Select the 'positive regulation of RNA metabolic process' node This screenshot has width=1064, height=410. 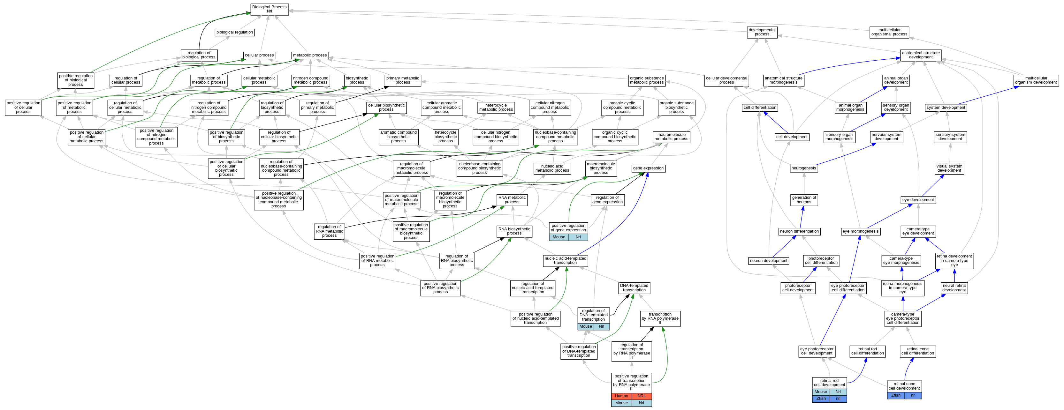click(377, 261)
